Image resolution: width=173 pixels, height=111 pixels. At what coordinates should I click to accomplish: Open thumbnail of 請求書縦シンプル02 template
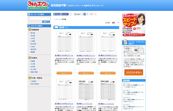pos(108,90)
